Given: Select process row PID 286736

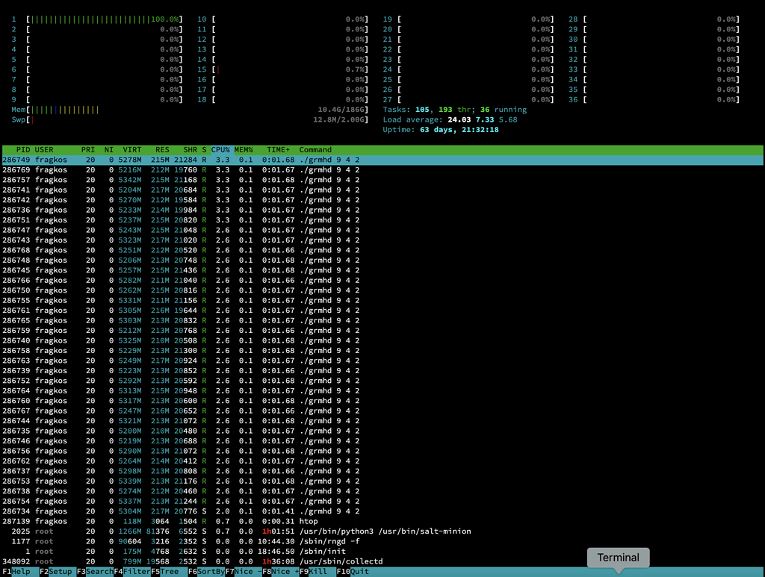Looking at the screenshot, I should point(382,210).
